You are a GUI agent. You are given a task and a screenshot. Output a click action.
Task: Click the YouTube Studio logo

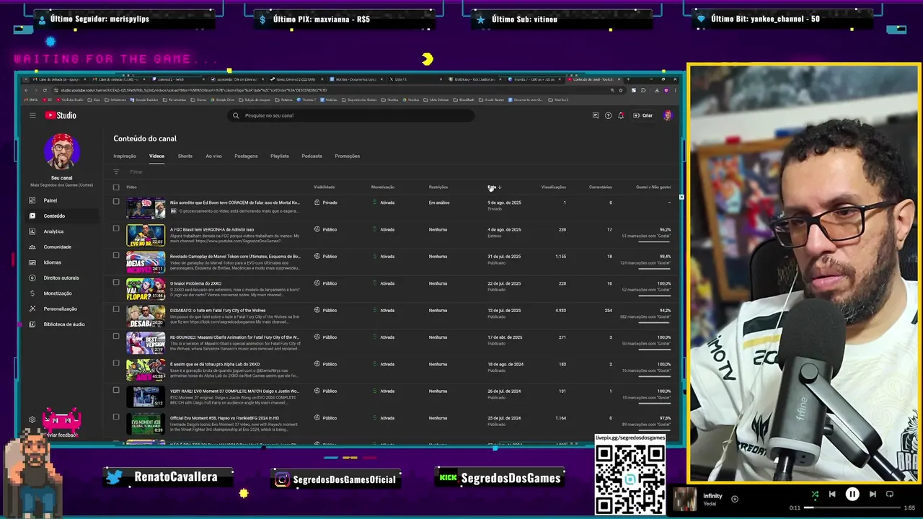pos(61,115)
